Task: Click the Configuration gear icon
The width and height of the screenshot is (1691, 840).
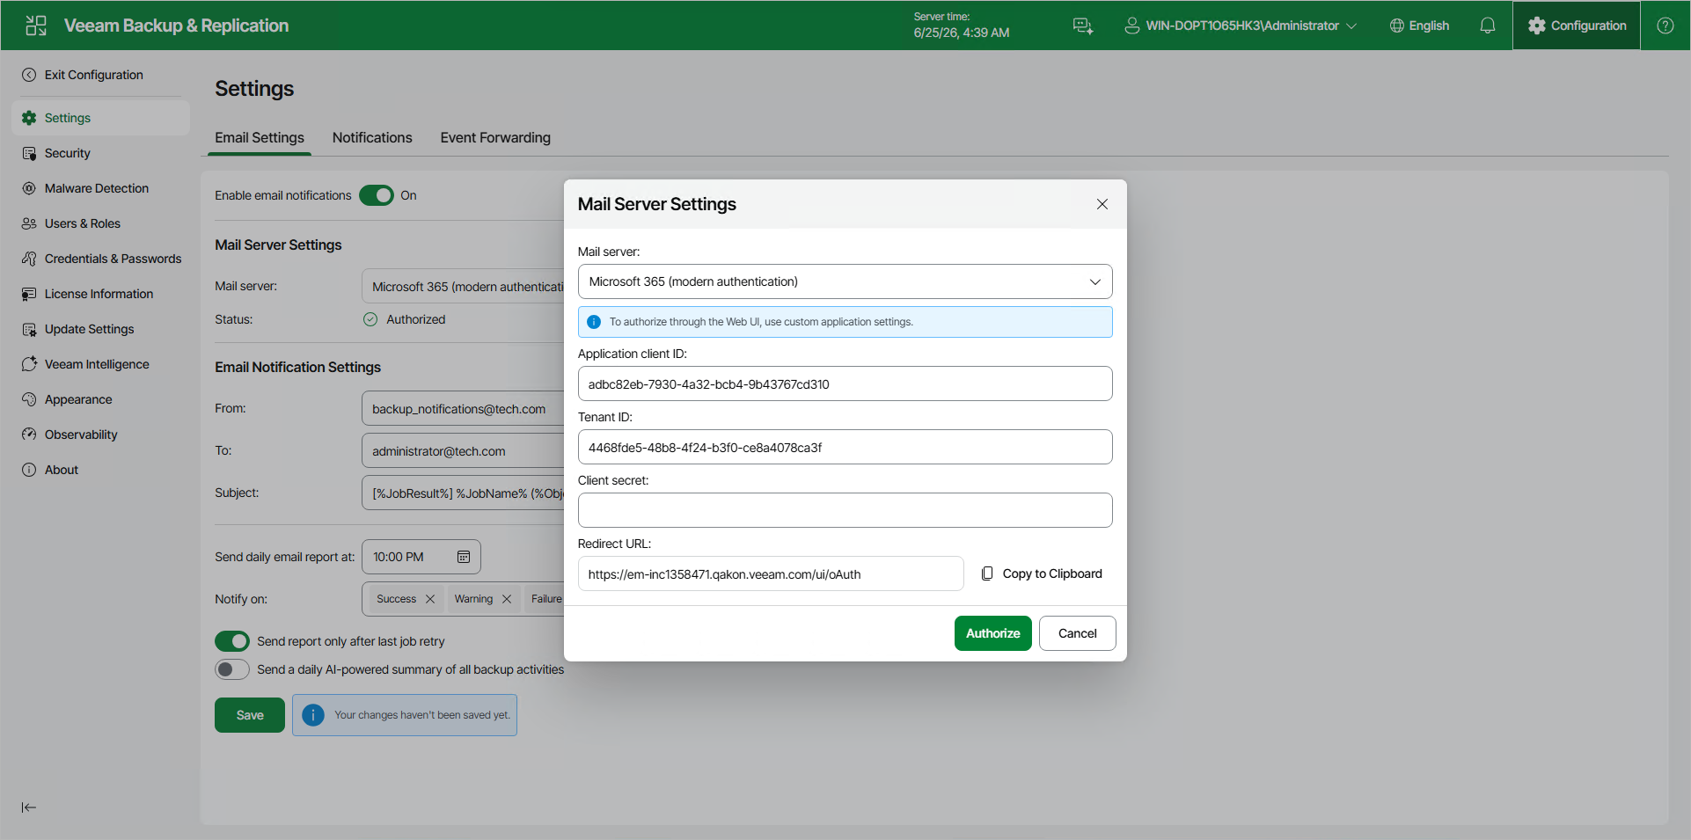Action: pos(1536,26)
